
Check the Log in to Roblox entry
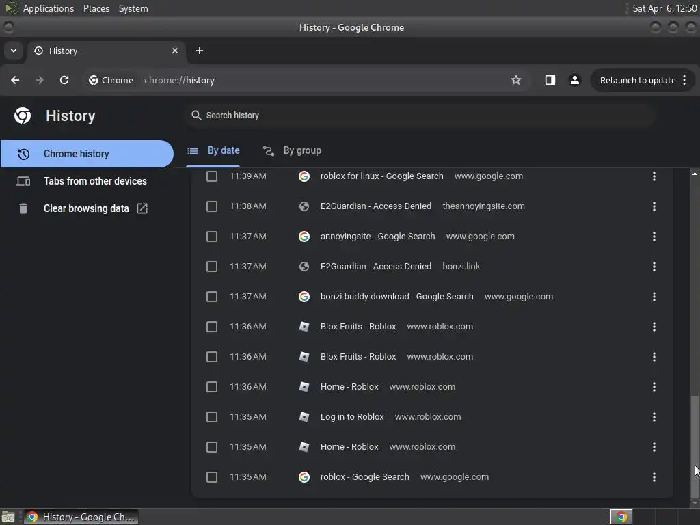[x=212, y=417]
